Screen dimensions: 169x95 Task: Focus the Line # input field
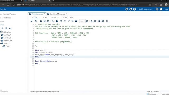82,21
